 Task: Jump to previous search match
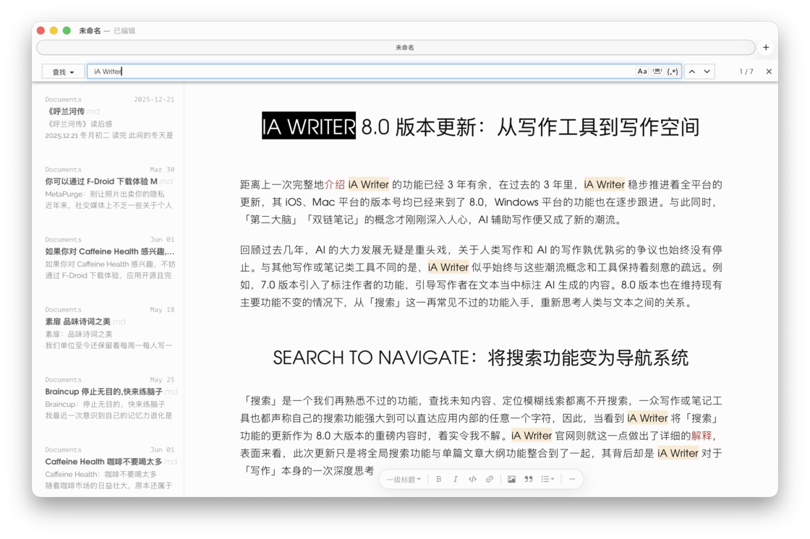coord(692,72)
